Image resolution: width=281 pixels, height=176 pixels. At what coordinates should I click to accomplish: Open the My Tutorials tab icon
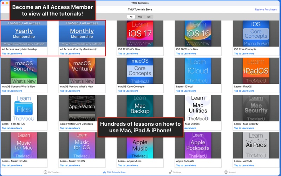click(45, 172)
